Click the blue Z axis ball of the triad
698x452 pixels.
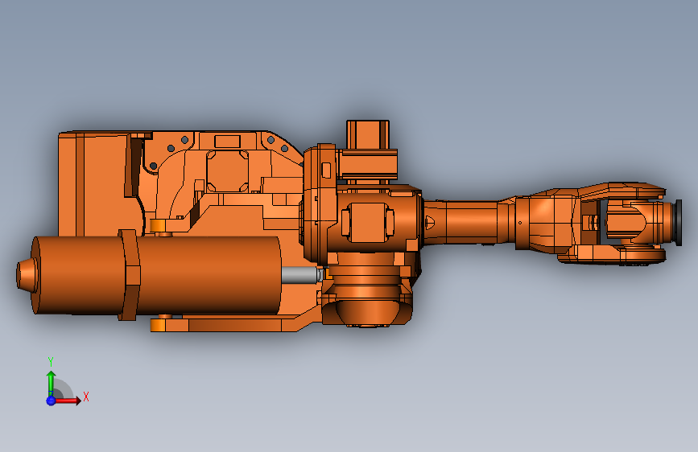[51, 401]
